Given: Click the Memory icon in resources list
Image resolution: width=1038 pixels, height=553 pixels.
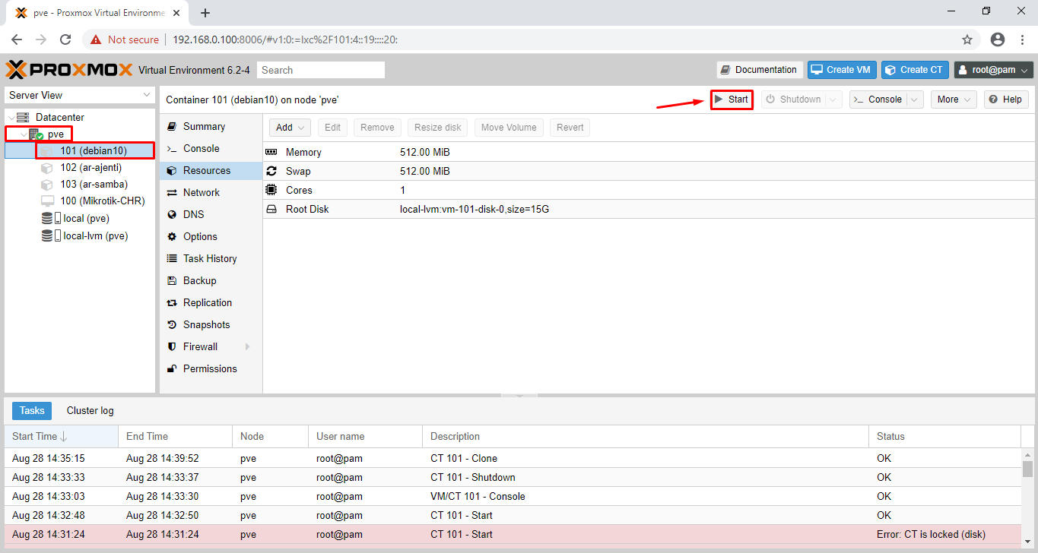Looking at the screenshot, I should click(271, 152).
